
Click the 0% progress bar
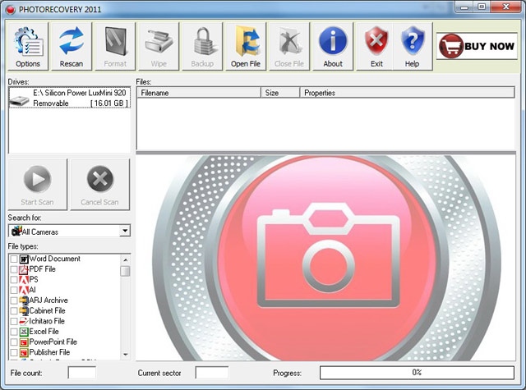pos(417,373)
